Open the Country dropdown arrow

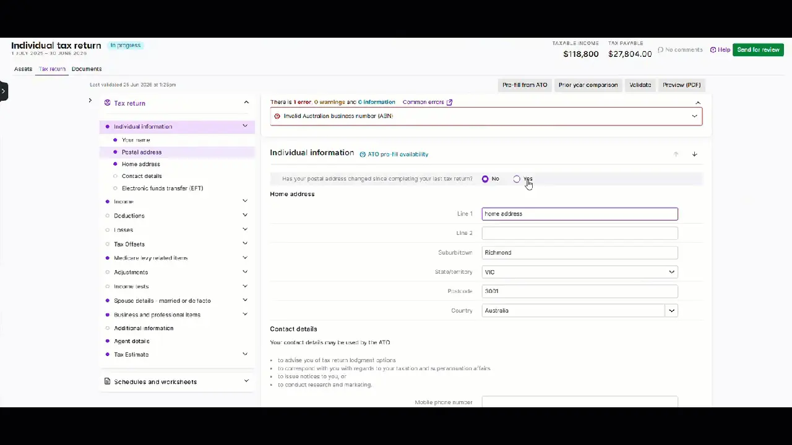pos(671,311)
